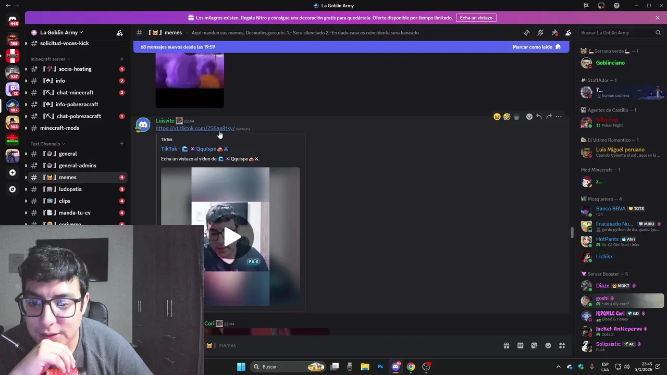Switch to the general-admins channel
This screenshot has height=375, width=667.
(77, 166)
